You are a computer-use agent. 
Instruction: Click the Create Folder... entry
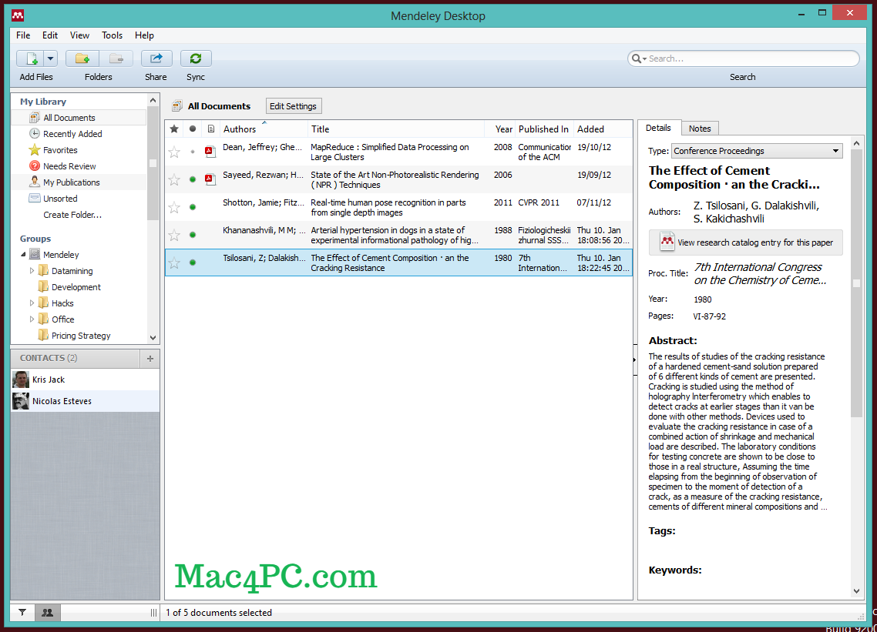[x=72, y=215]
